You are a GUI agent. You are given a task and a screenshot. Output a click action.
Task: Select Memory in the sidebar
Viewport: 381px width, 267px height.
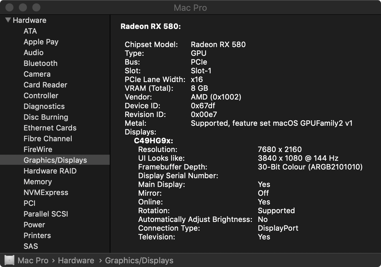38,182
